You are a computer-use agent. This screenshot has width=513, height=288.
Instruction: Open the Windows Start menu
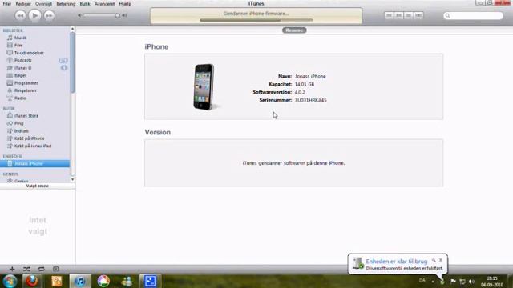10,281
